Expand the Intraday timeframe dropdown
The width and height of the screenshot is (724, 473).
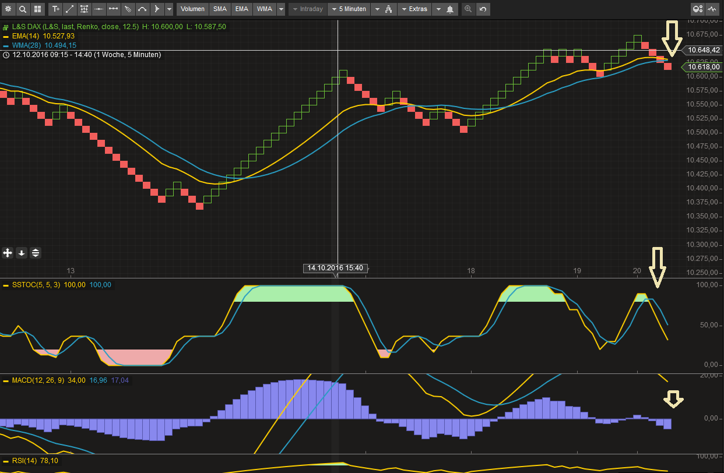click(307, 9)
